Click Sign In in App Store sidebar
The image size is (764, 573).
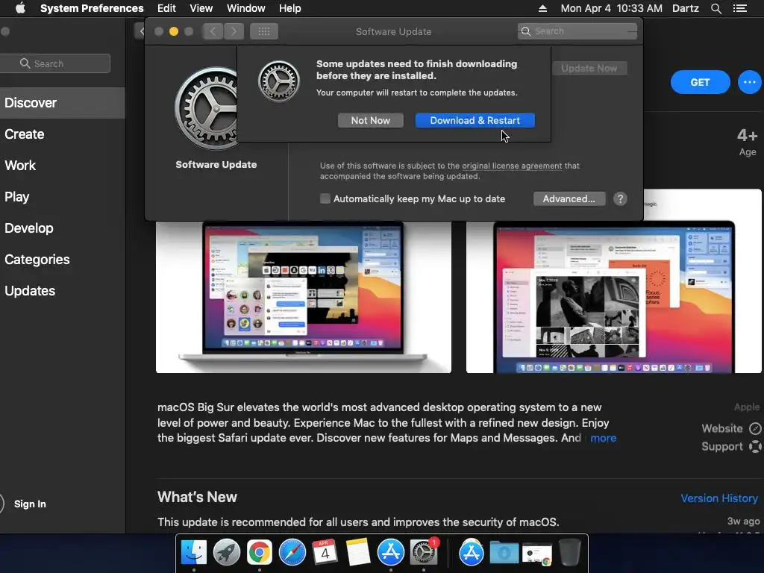[30, 504]
